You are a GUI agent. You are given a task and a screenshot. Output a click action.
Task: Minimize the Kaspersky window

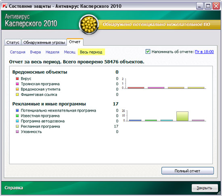(x=200, y=6)
